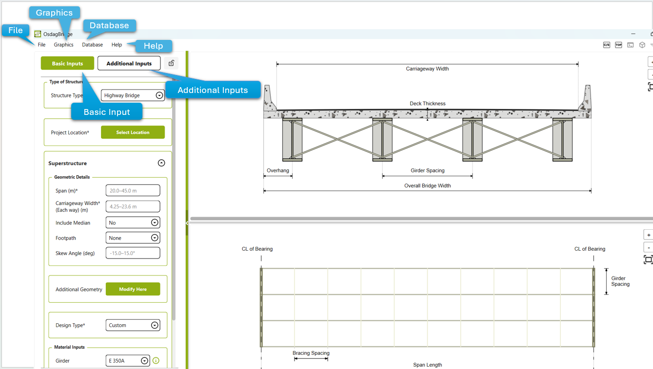Collapse the input panel with the side arrow
This screenshot has width=653, height=369.
[x=187, y=223]
